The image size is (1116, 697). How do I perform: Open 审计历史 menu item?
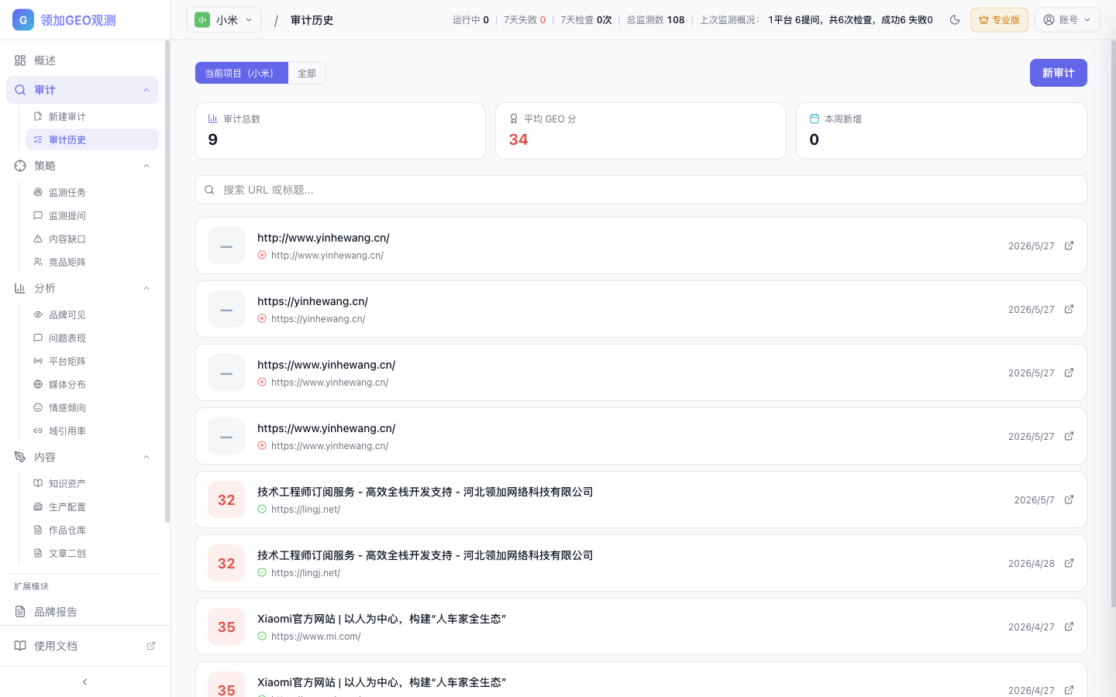point(91,139)
